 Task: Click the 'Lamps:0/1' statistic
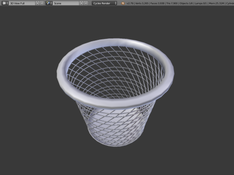[x=200, y=3]
